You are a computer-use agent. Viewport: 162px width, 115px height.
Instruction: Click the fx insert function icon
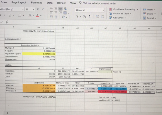point(7,22)
